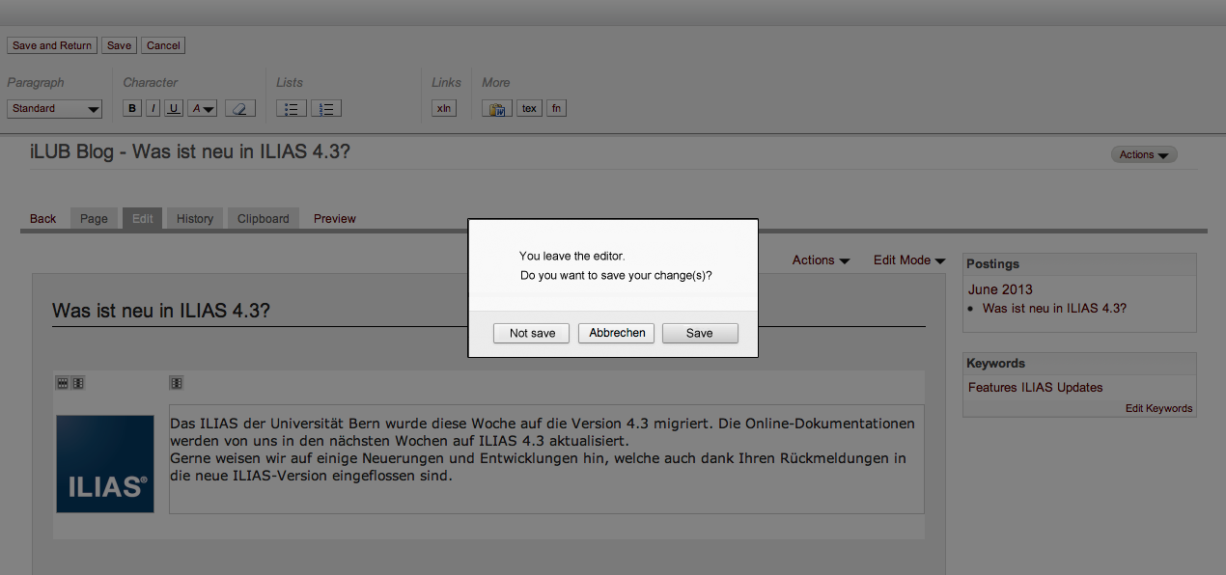Viewport: 1226px width, 575px height.
Task: Click the Bold formatting icon
Action: 133,109
